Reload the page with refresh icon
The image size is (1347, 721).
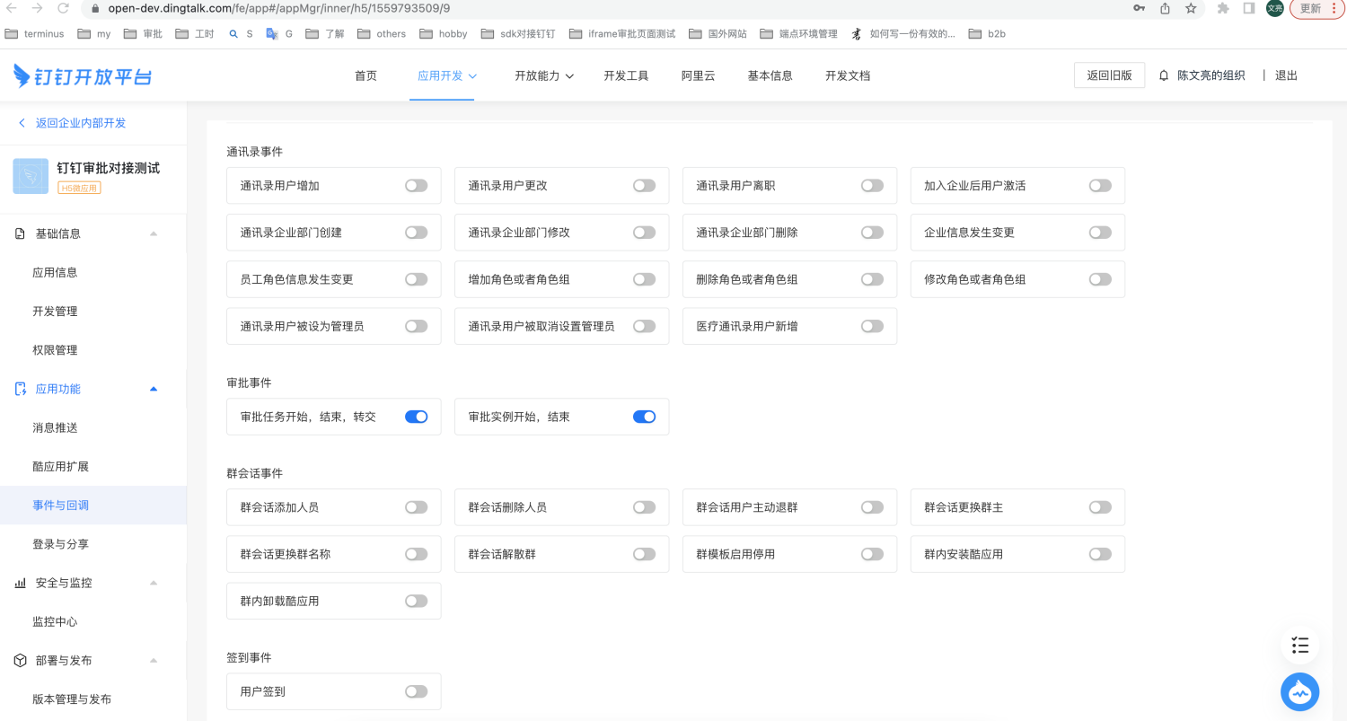[63, 8]
